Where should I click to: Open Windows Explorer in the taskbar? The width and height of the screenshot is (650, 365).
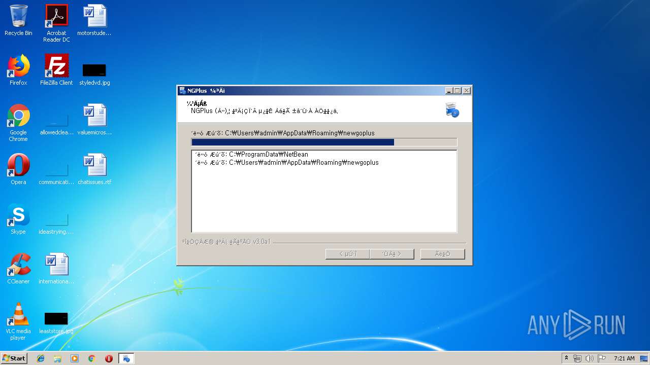[57, 358]
